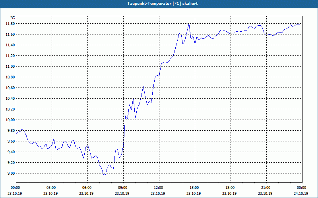Screen dimensions: 318x198
Task: Select the 9,40 y-axis value
Action: 11,152
